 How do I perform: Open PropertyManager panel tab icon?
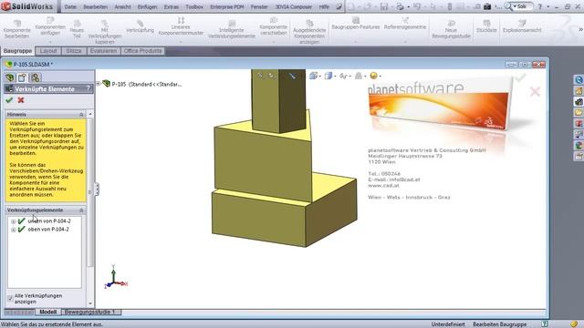[x=22, y=77]
